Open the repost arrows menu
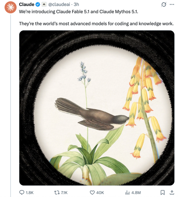The height and width of the screenshot is (197, 178). coord(57,192)
